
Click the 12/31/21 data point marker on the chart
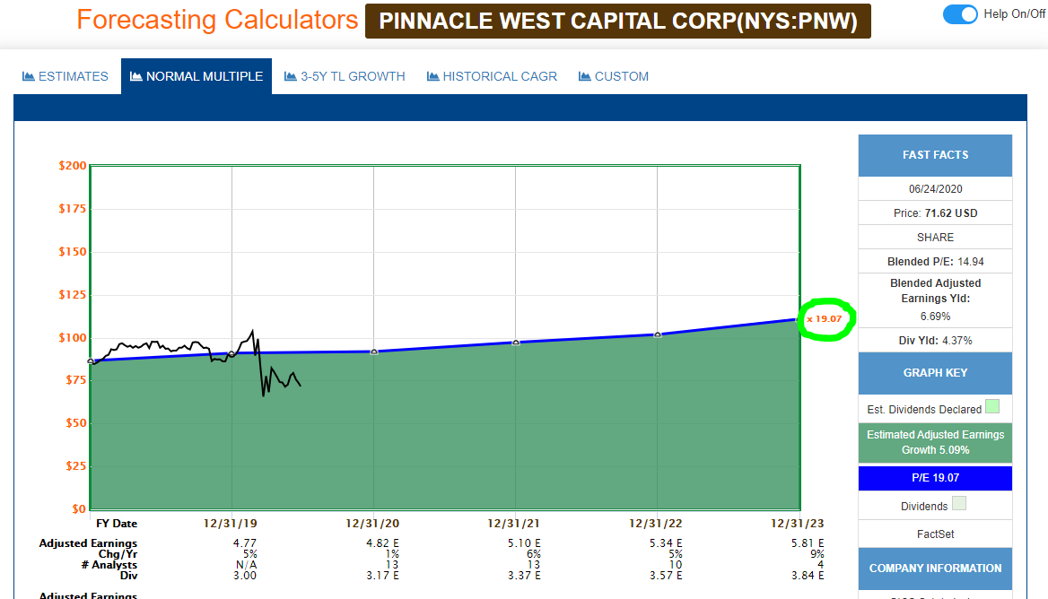click(x=516, y=342)
